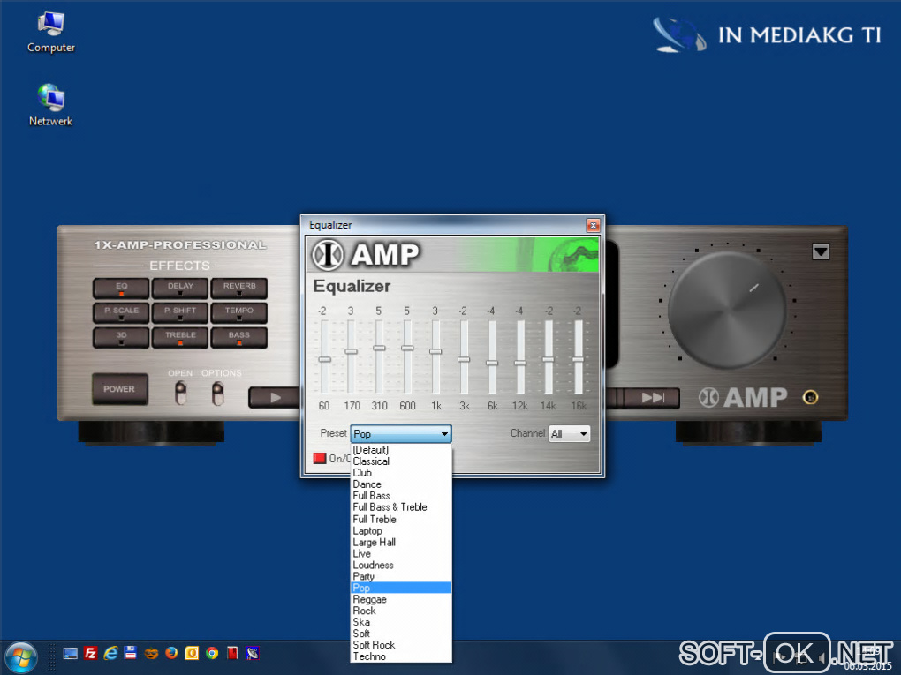Launch FileZilla from the taskbar
Screen dimensions: 901x675
[x=90, y=653]
